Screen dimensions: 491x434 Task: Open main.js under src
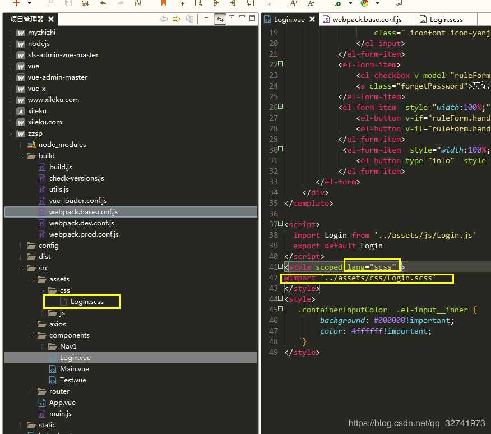(x=61, y=414)
